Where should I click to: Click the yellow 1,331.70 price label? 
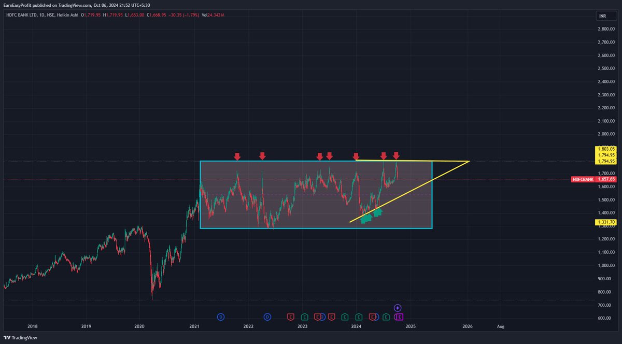pos(605,222)
